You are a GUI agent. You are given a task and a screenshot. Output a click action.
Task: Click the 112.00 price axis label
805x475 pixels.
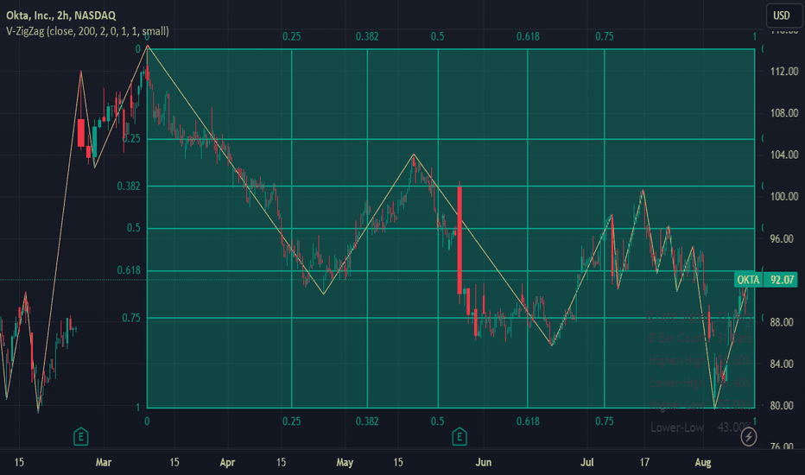click(784, 72)
